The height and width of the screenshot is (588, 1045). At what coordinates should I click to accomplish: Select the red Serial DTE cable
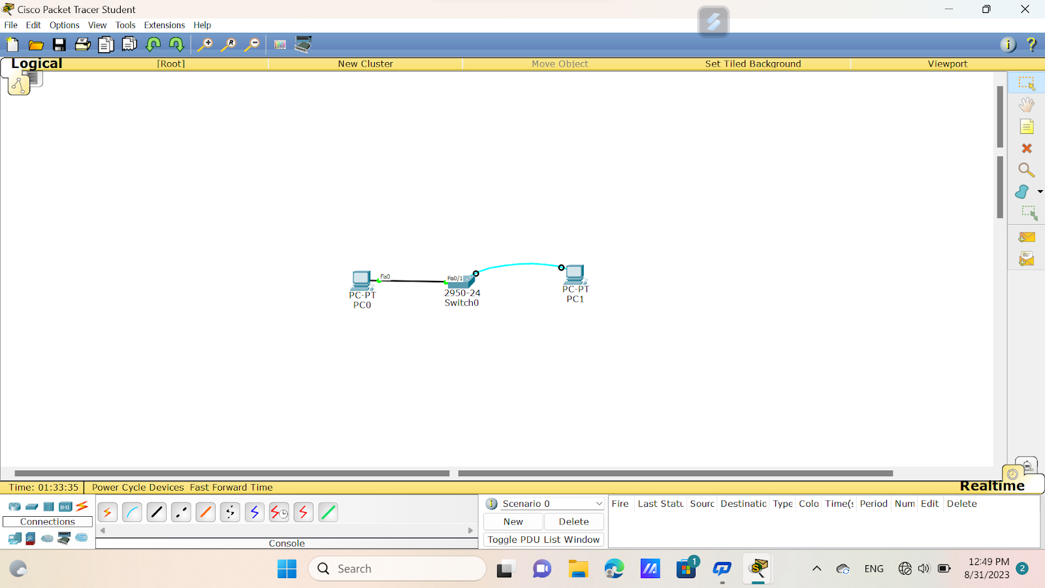(304, 512)
